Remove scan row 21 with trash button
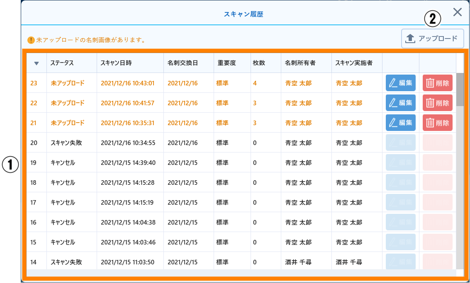Screen dimensions: 470x283 [437, 123]
